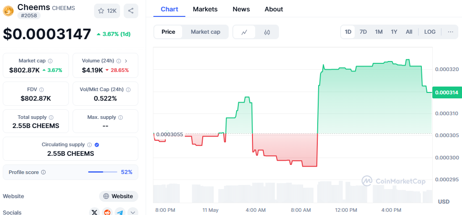Open the Reddit social link
The width and height of the screenshot is (462, 215).
[107, 212]
